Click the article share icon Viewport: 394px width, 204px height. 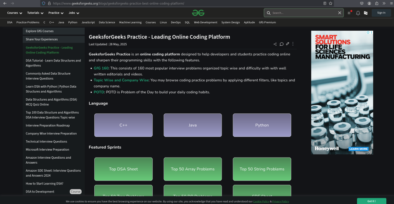pyautogui.click(x=275, y=44)
